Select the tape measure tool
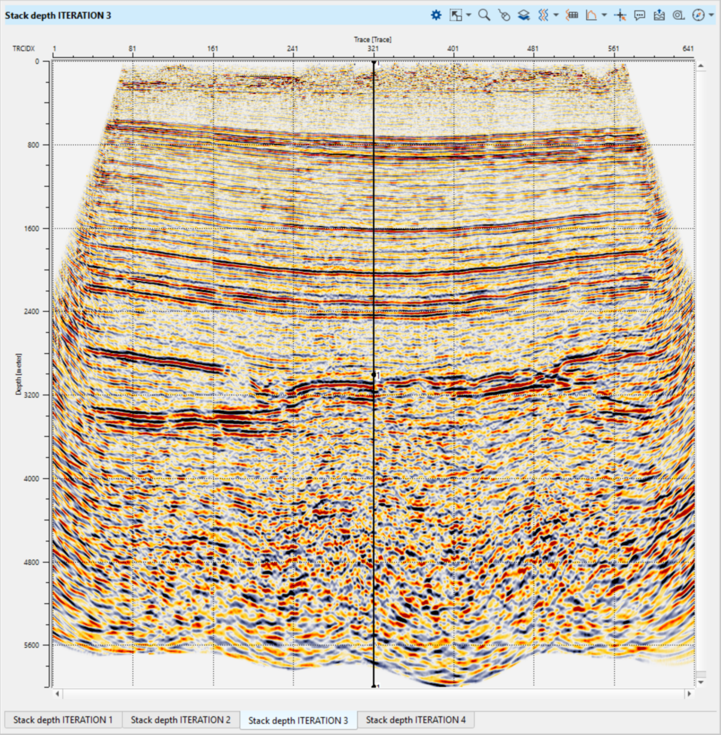 pyautogui.click(x=678, y=15)
